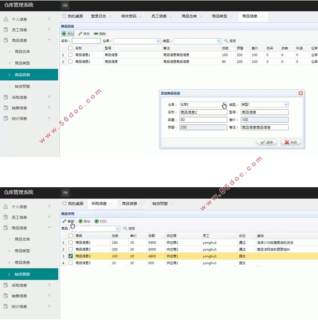Screen dimensions: 318x328
Task: Click the 审核 pencil icon in the 商品采购 toolbar
Action: [64, 221]
